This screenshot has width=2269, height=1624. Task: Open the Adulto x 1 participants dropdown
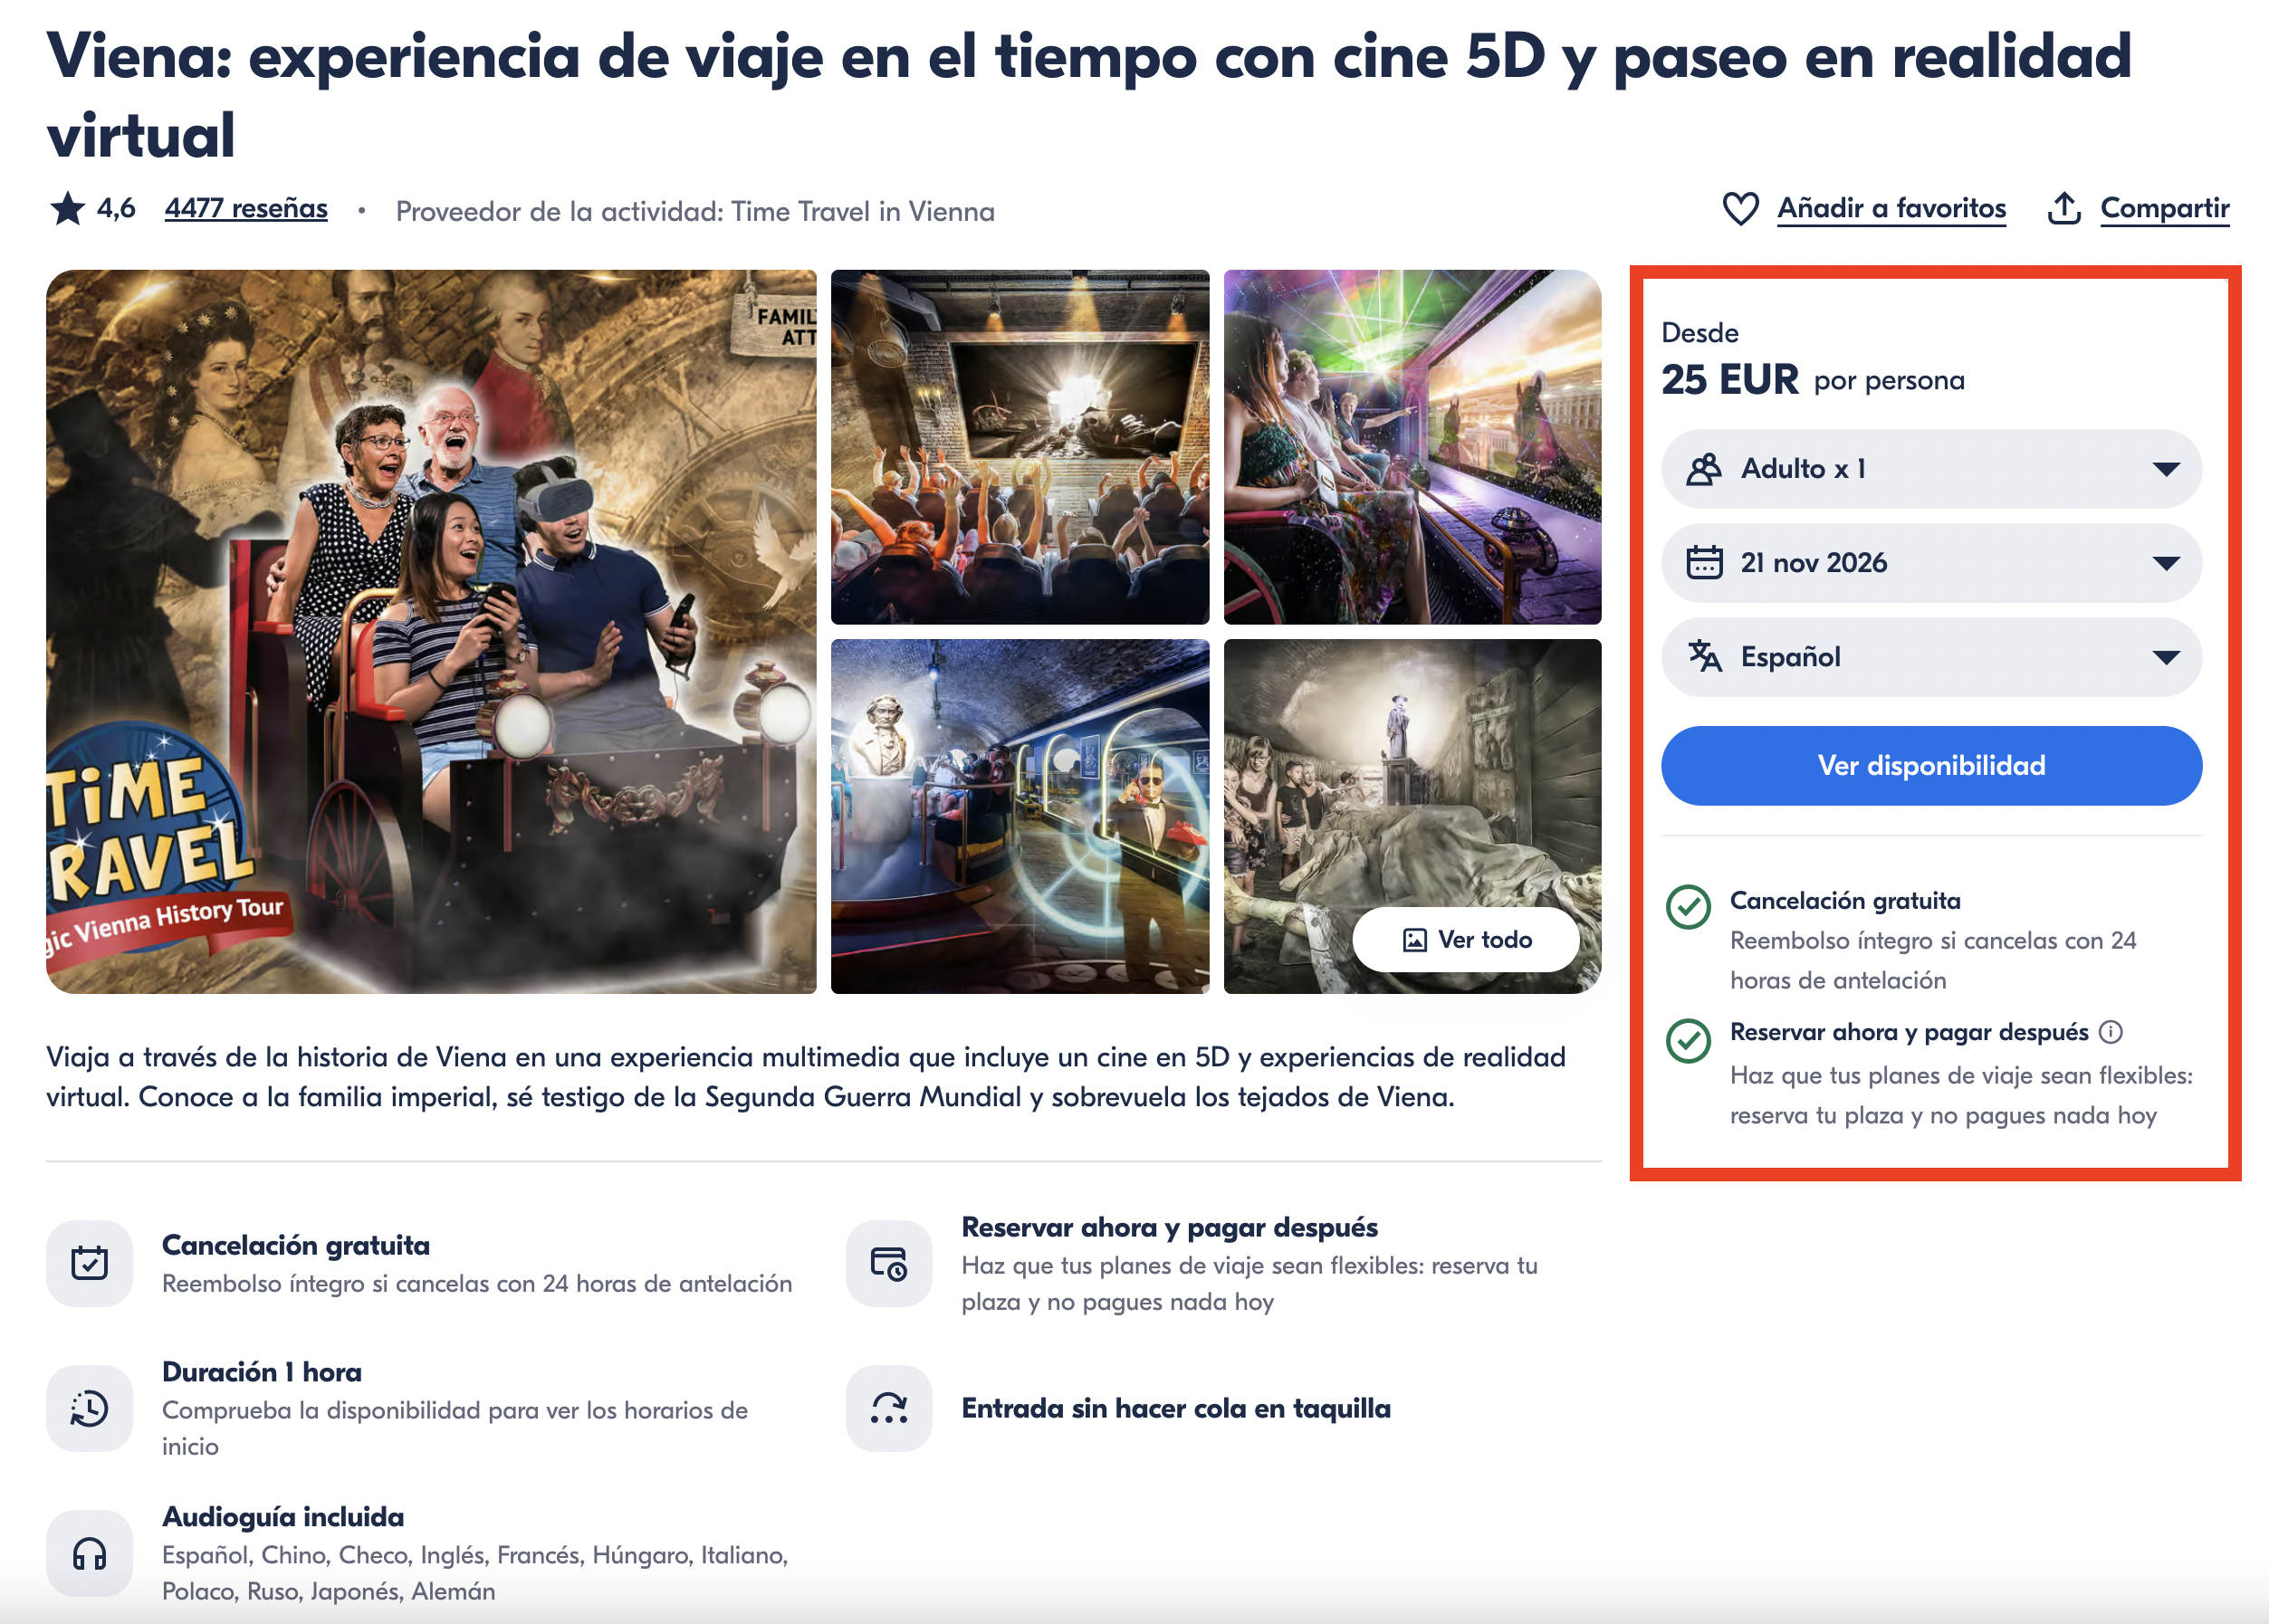point(1931,469)
